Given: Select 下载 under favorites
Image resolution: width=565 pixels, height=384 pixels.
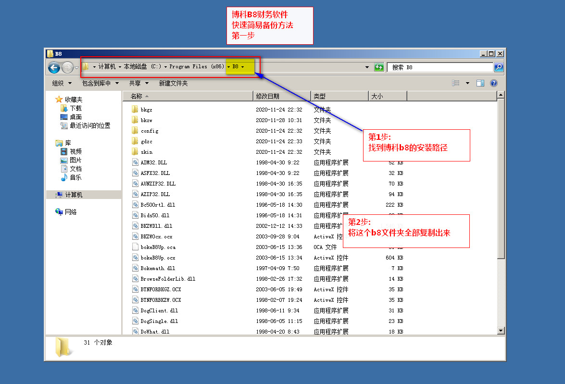Looking at the screenshot, I should point(75,108).
